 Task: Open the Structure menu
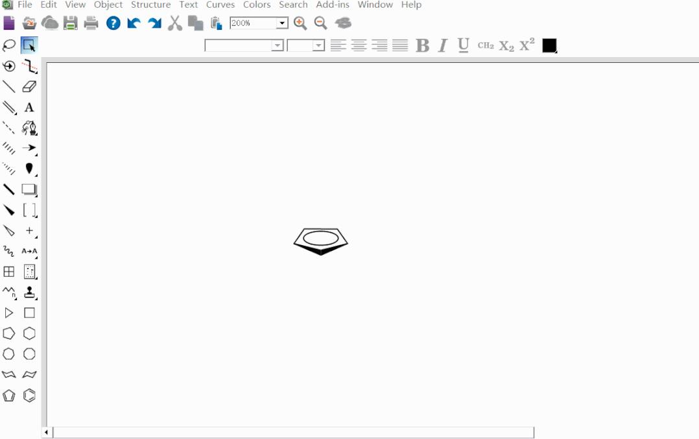coord(150,5)
